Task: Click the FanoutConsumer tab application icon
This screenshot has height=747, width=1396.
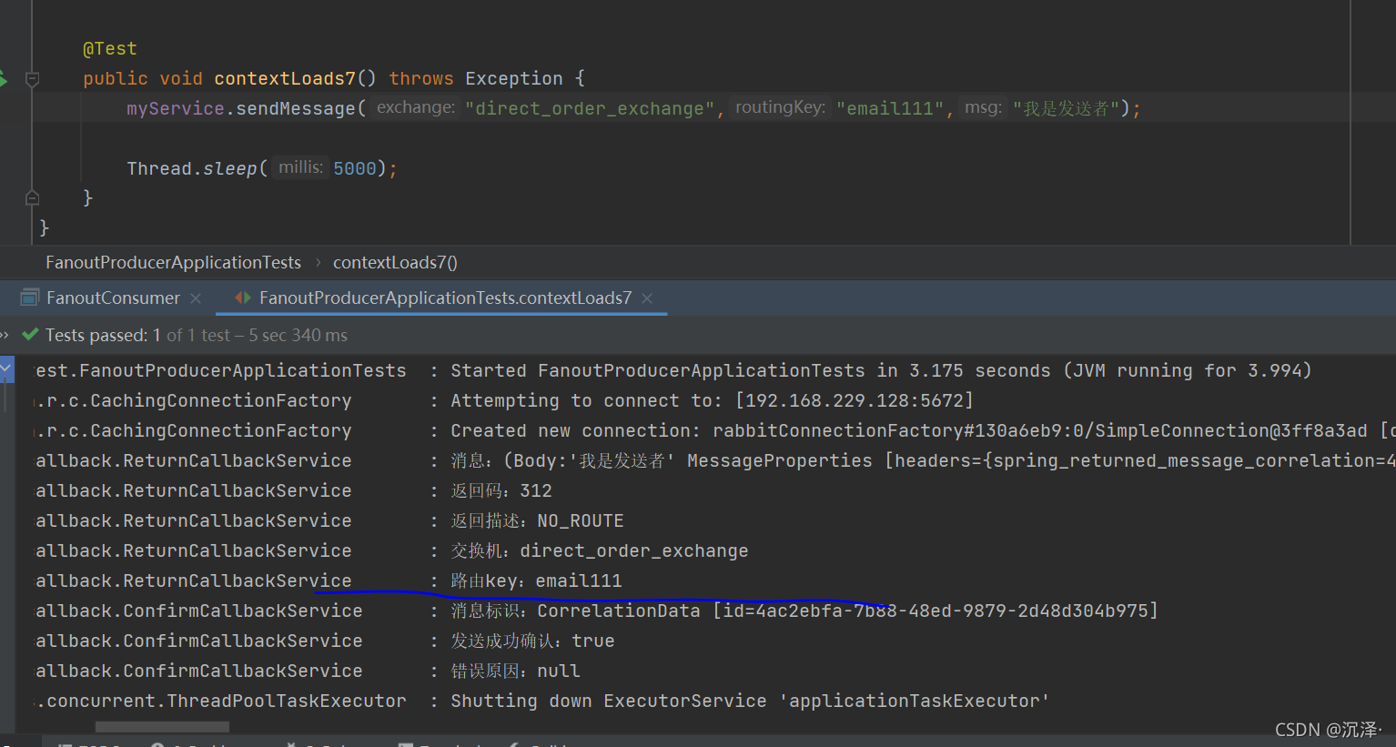Action: pyautogui.click(x=30, y=298)
